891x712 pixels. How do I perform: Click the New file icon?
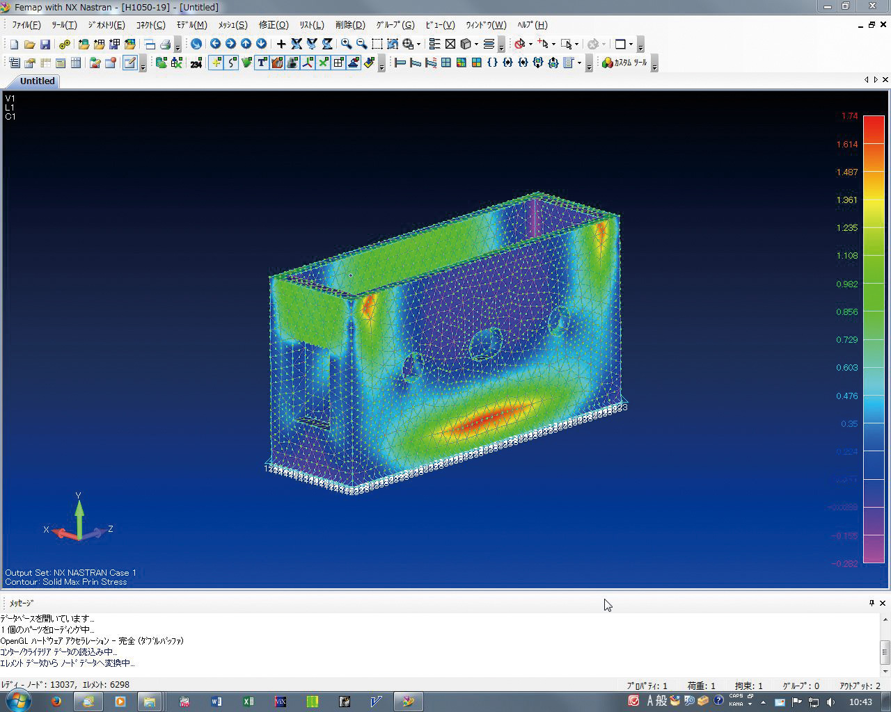[14, 44]
